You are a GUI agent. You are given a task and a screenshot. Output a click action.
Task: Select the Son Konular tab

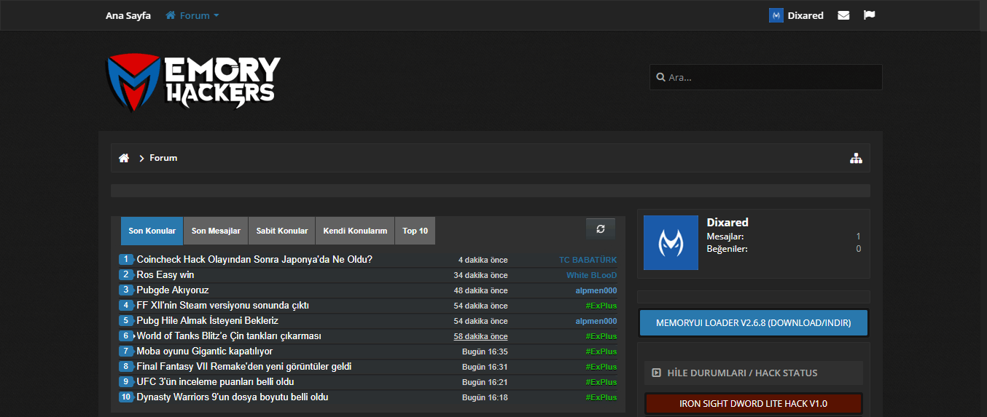tap(152, 231)
